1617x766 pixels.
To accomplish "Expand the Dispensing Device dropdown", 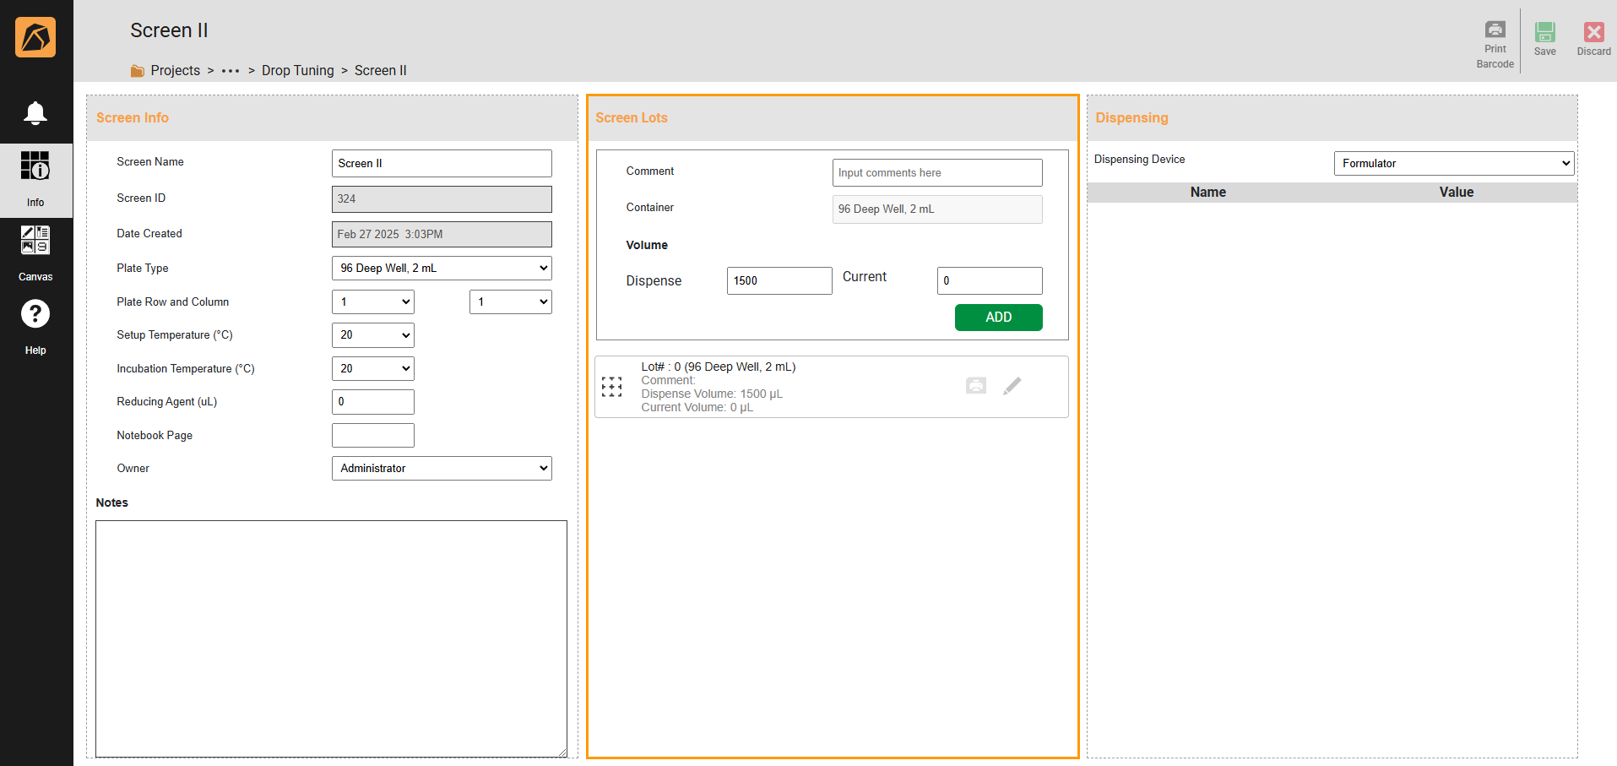I will point(1453,163).
